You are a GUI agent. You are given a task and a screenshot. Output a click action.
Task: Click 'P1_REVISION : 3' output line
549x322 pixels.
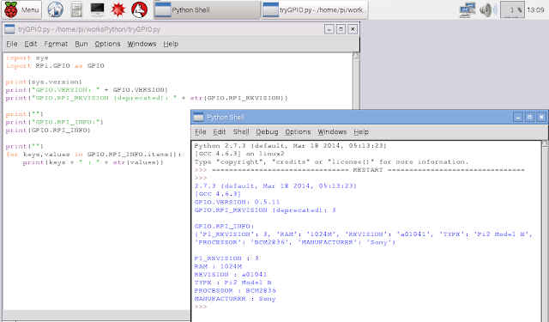(x=226, y=258)
